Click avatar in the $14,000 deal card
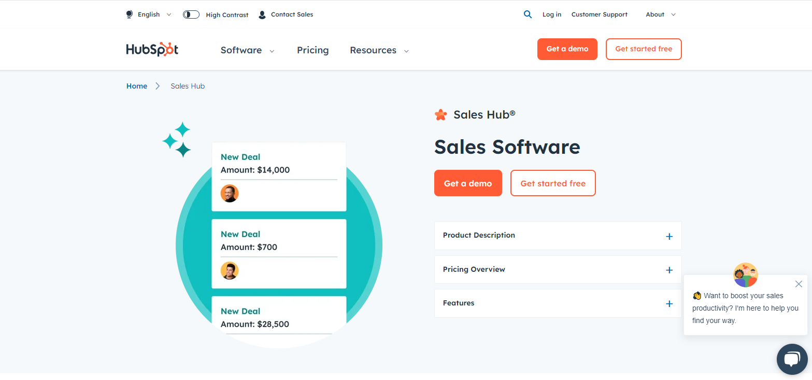This screenshot has height=380, width=812. point(230,193)
